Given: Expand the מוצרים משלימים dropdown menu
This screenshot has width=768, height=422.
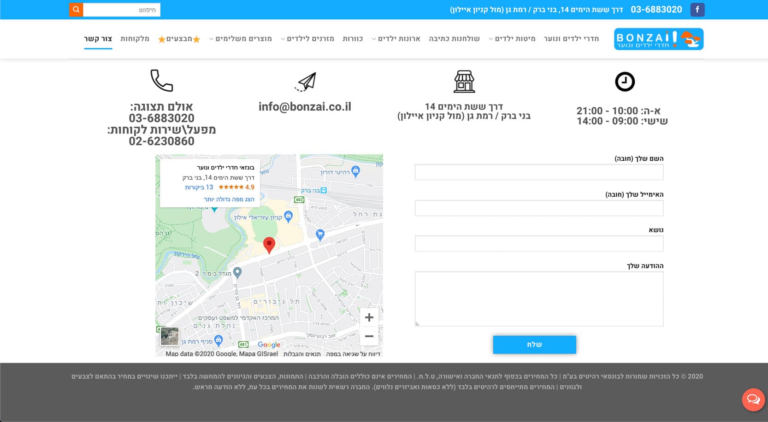Looking at the screenshot, I should [240, 39].
